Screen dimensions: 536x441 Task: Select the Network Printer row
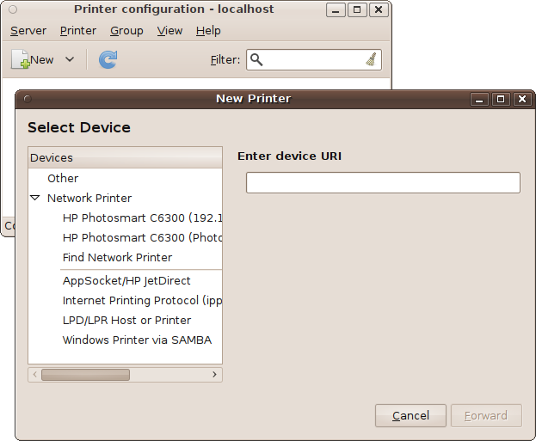point(125,198)
